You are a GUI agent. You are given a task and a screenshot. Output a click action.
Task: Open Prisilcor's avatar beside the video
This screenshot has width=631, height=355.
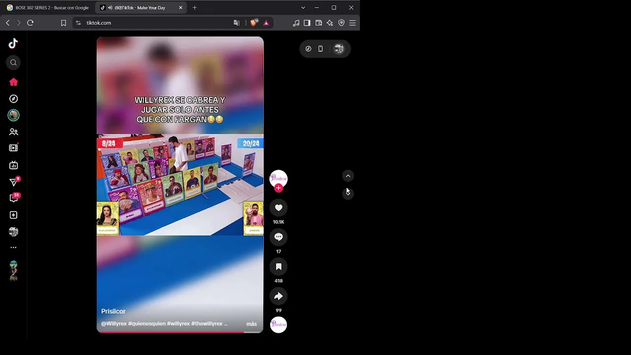point(279,178)
